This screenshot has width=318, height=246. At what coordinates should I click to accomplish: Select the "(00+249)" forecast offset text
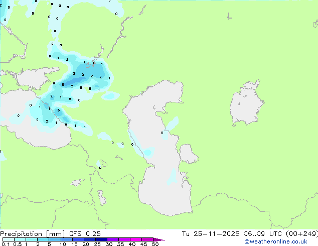click(302, 234)
